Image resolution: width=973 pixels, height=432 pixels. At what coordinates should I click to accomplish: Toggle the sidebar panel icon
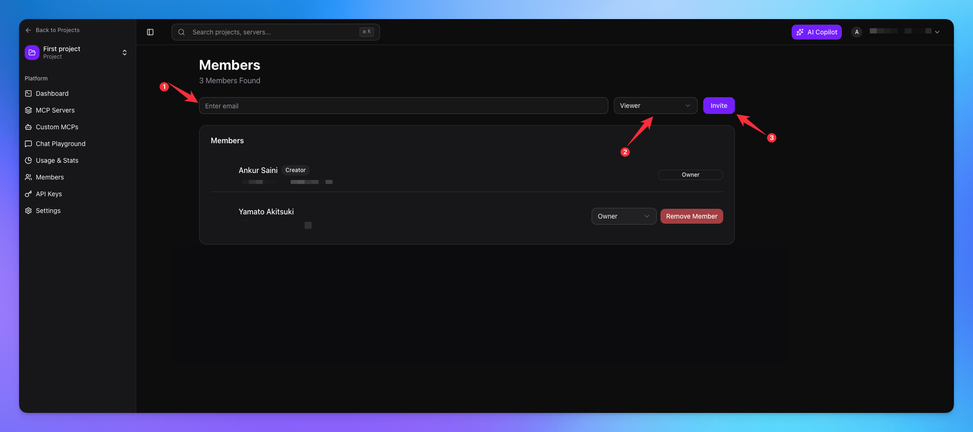coord(150,32)
